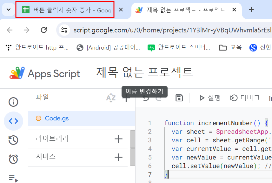Screen dimensions: 272x183
Task: Save the project with disk icon
Action: 179,98
